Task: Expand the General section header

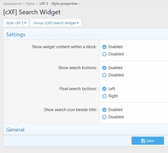Action: click(15, 130)
